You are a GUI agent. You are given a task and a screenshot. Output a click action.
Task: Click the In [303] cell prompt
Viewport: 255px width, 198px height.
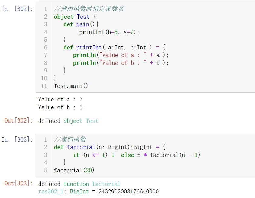(17, 139)
